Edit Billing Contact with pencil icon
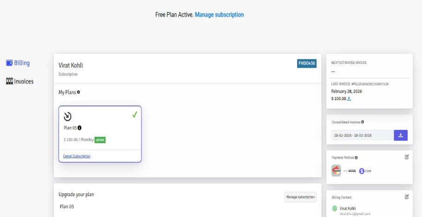 click(407, 197)
